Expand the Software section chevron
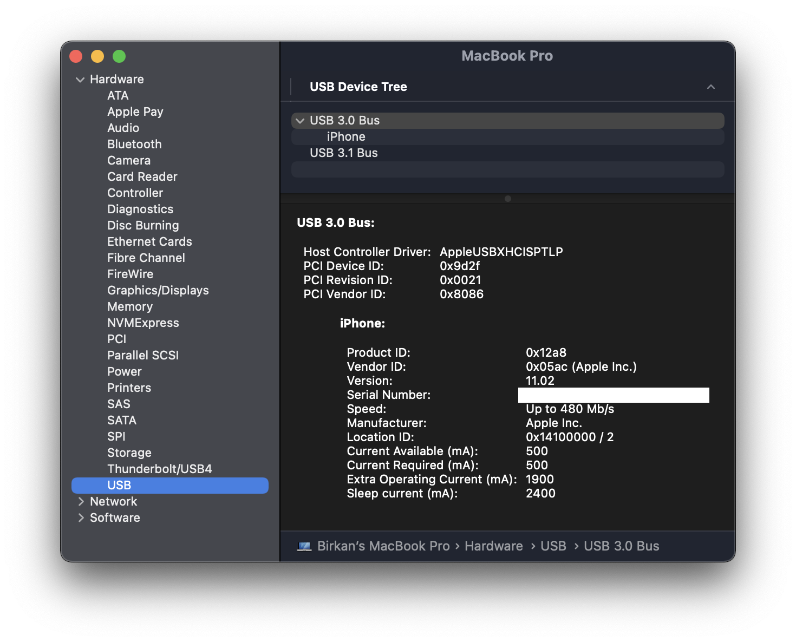Image resolution: width=796 pixels, height=642 pixels. (x=81, y=517)
